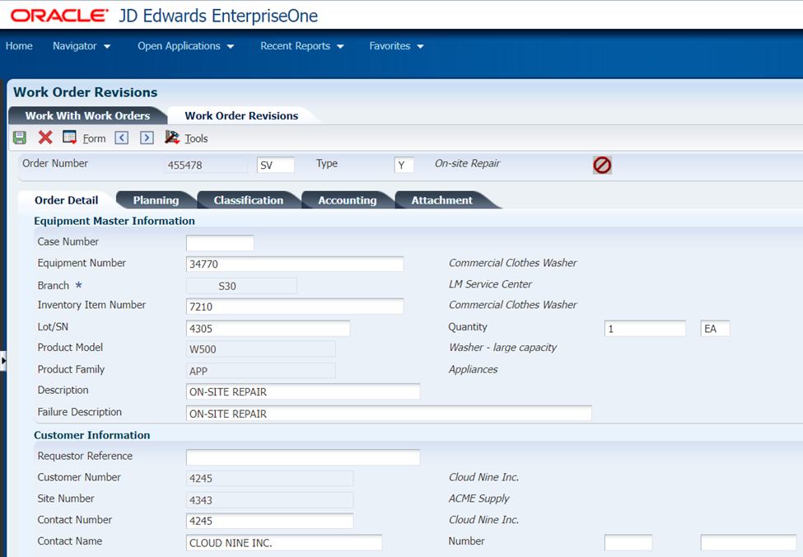803x557 pixels.
Task: Open the Classification tab
Action: coord(249,200)
